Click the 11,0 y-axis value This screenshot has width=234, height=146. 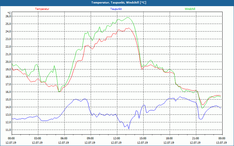click(x=8, y=130)
